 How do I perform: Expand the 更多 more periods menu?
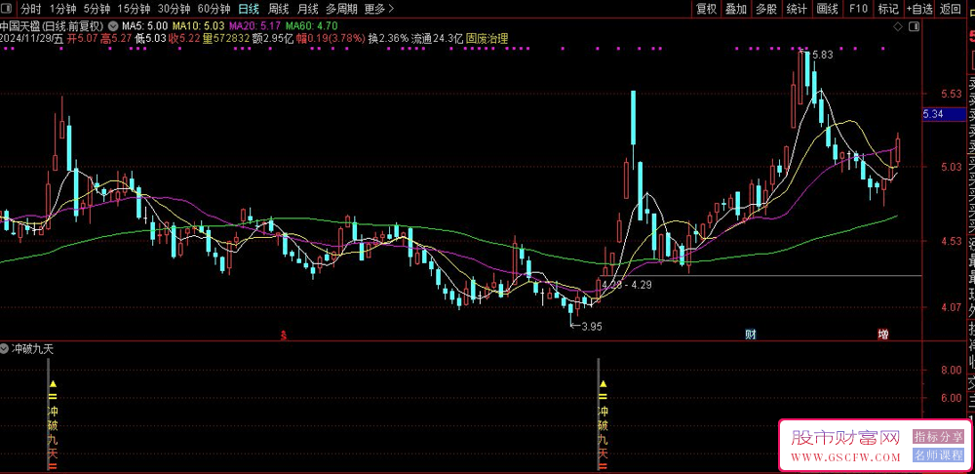(378, 9)
